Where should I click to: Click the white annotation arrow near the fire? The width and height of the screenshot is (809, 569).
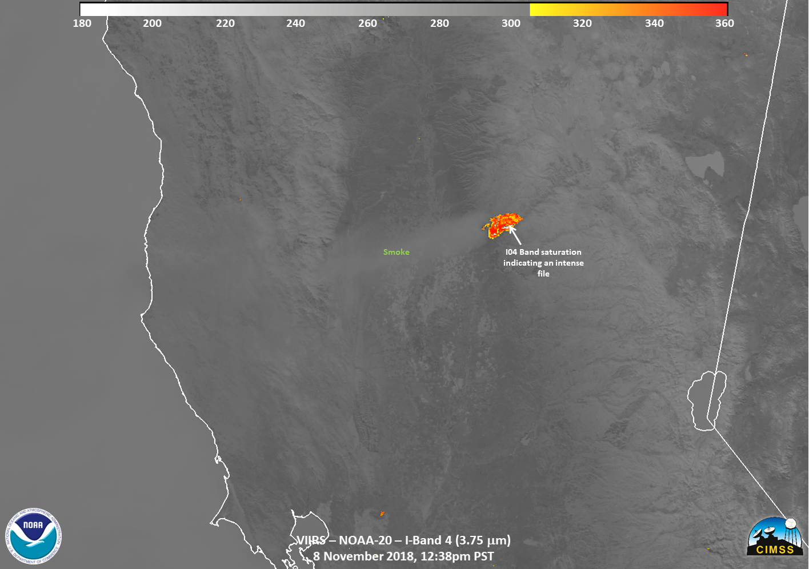514,234
